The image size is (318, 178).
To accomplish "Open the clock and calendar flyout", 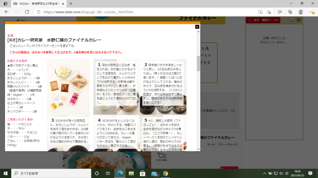I will tap(297, 173).
